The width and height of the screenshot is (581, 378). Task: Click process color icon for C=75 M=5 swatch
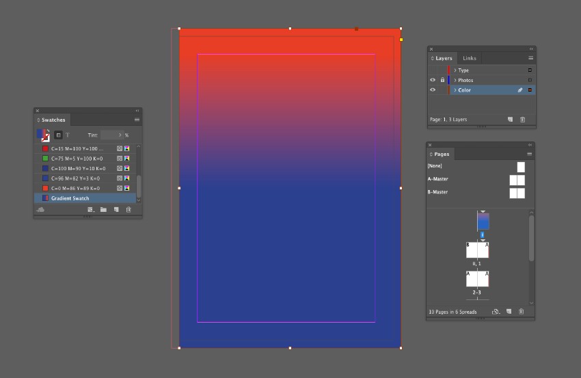(x=120, y=159)
